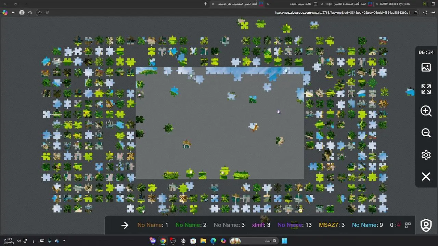Pick the lone blue piece right of the timer area
The height and width of the screenshot is (246, 438).
410,91
